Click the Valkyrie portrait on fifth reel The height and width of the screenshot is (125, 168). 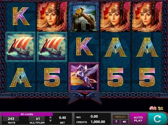147,17
